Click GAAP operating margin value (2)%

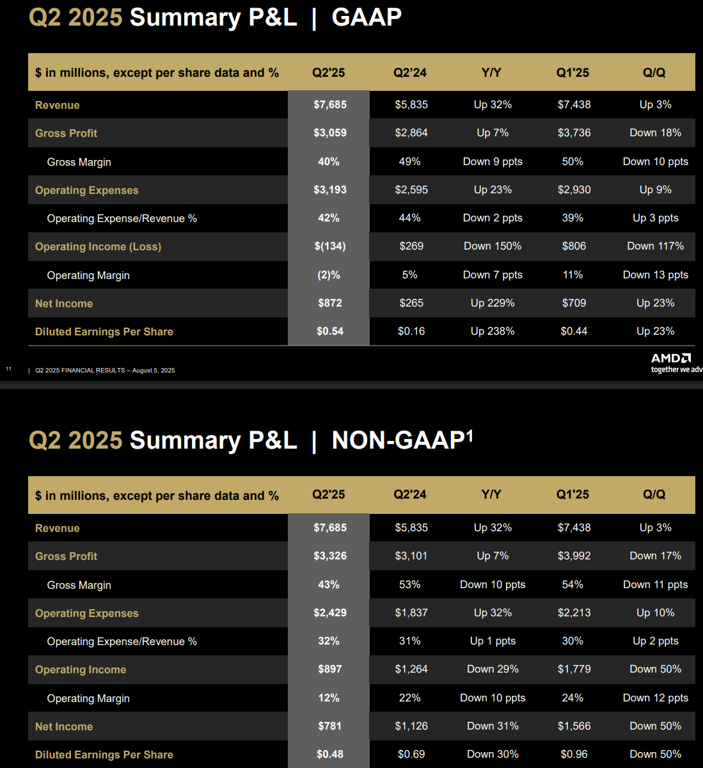(329, 275)
